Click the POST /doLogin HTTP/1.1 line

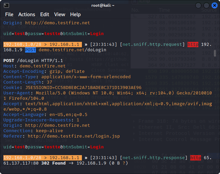tap(33, 61)
